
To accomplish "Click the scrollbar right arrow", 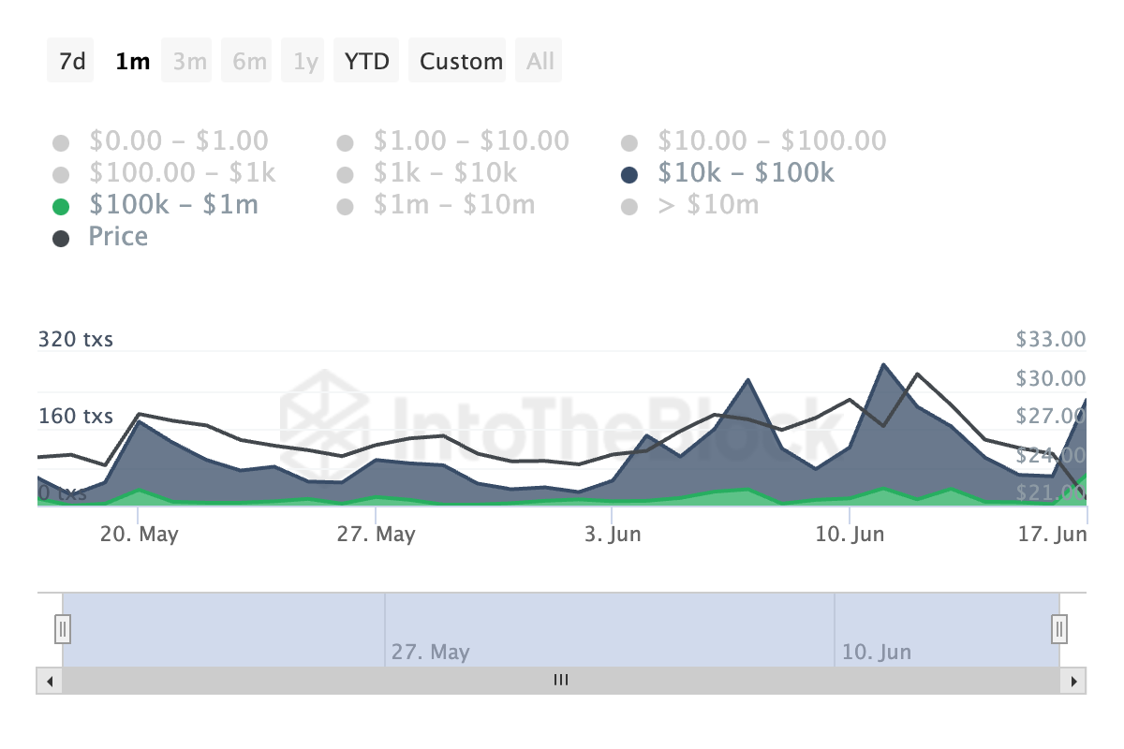I will click(x=1073, y=681).
